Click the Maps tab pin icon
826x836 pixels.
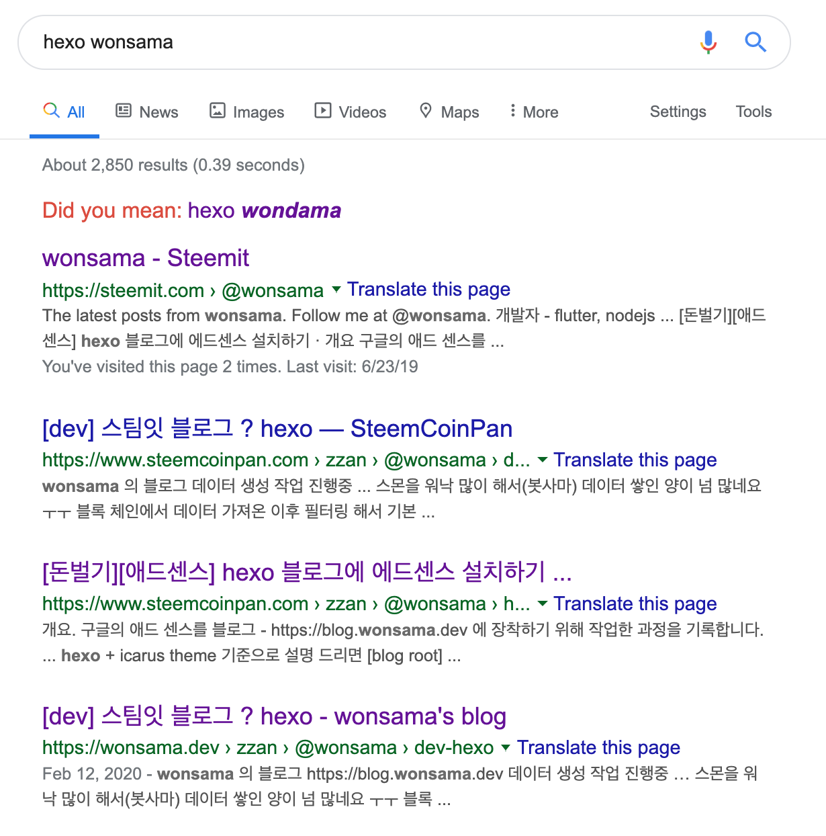click(426, 110)
